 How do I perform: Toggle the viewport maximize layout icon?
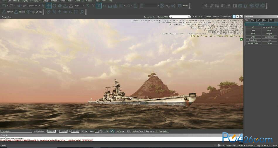click(x=241, y=17)
